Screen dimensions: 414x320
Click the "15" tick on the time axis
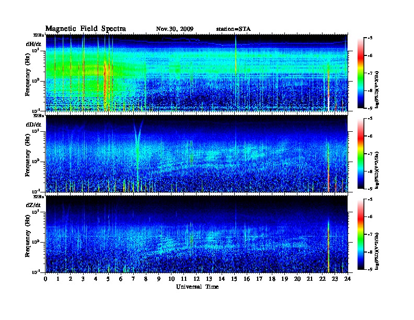(235, 279)
